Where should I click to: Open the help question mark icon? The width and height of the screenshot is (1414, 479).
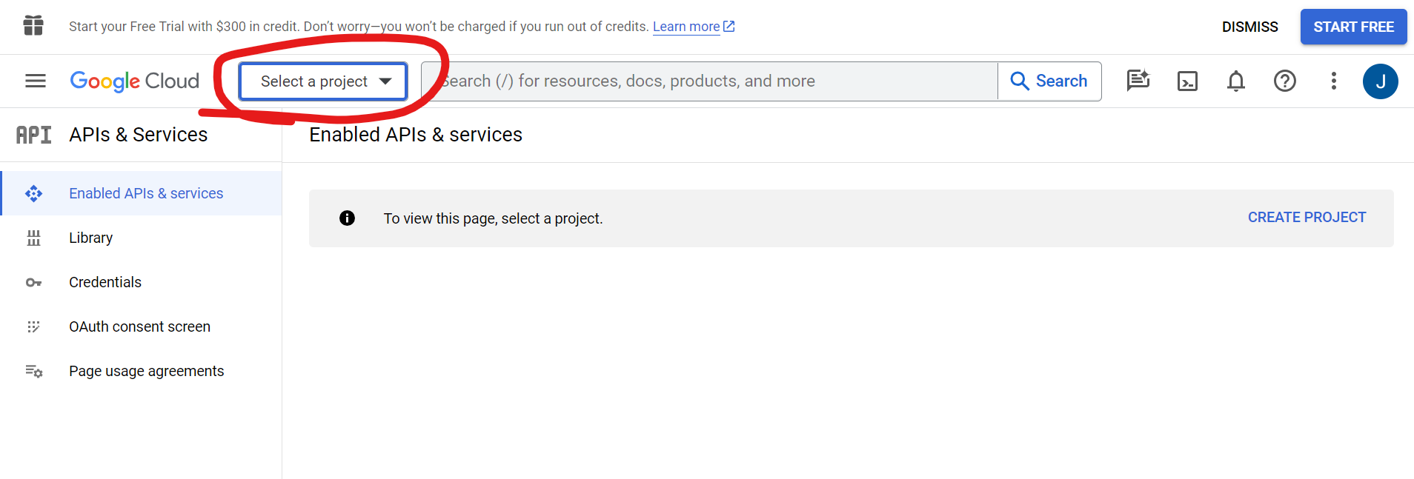[1285, 81]
